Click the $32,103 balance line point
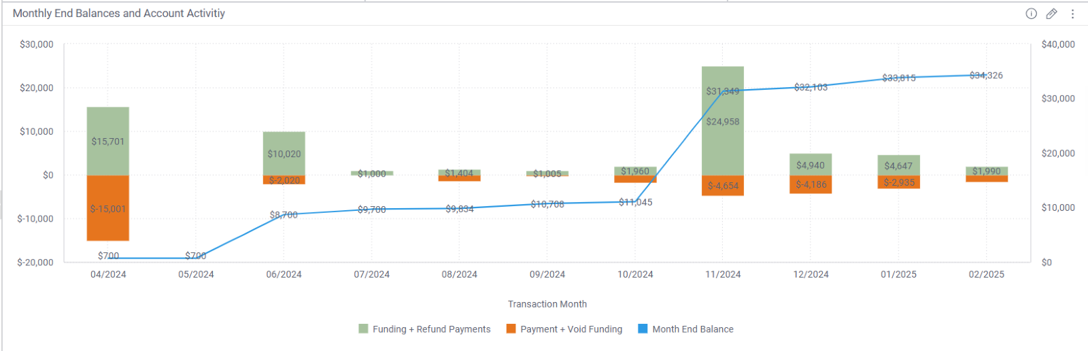1088x351 pixels. point(811,87)
